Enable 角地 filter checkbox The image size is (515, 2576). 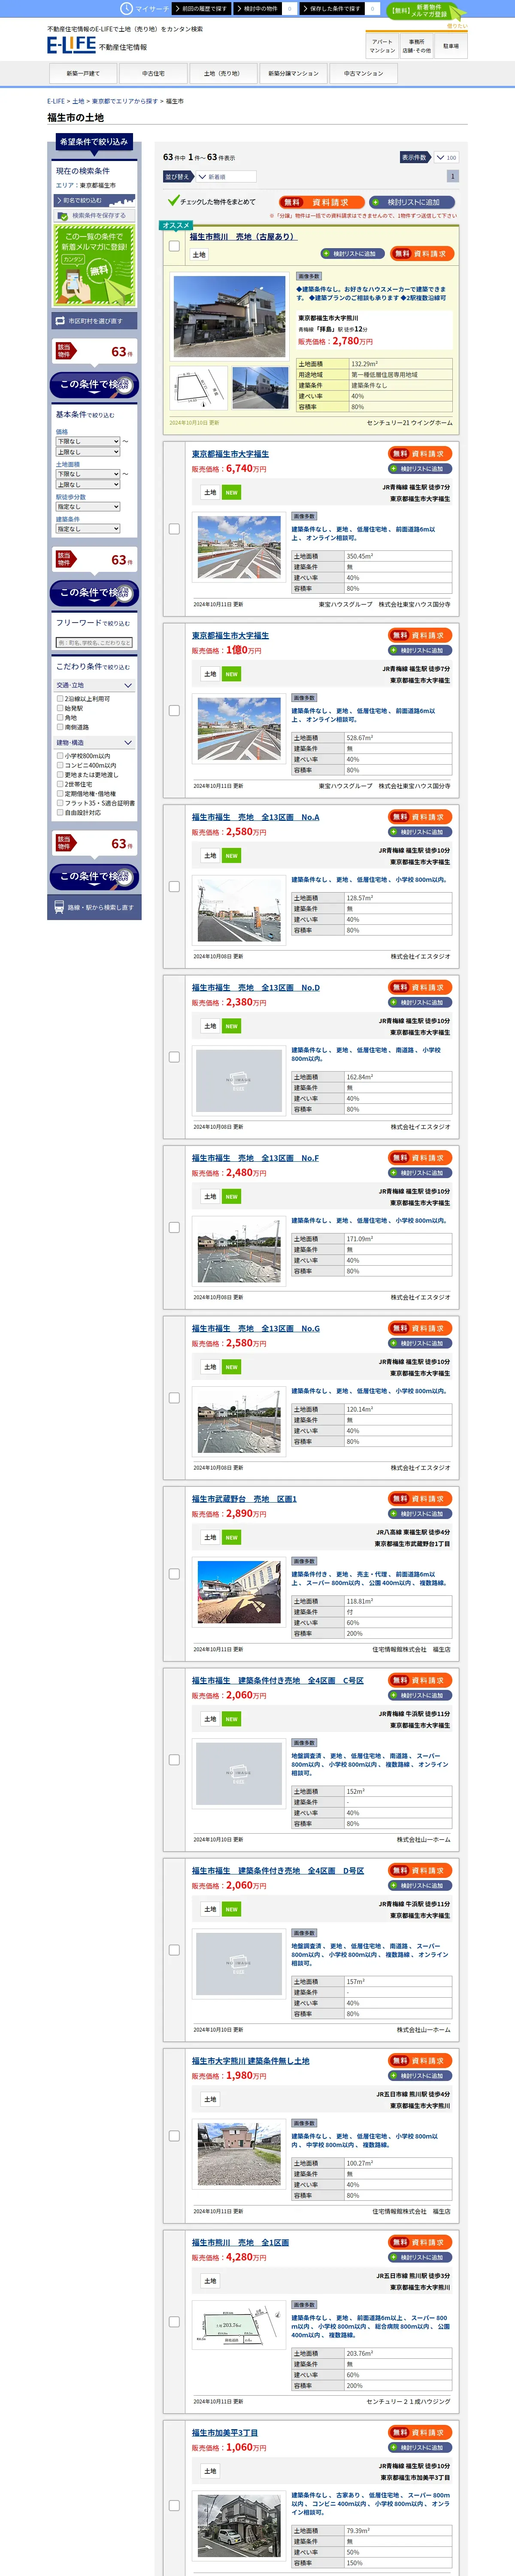point(60,718)
